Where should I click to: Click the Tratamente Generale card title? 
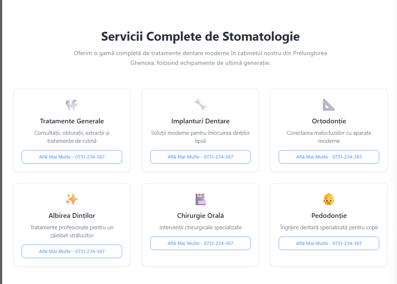[x=72, y=121]
